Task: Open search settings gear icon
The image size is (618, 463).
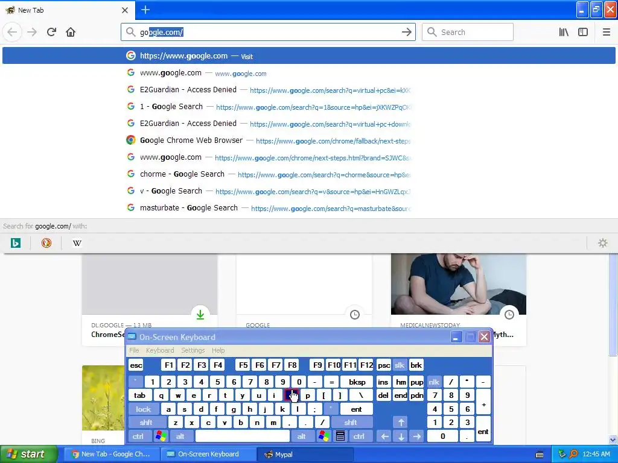Action: point(603,243)
